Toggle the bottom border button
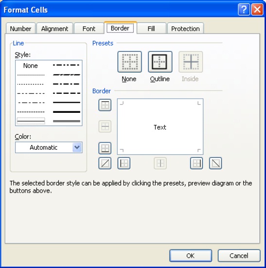This screenshot has height=268, width=266. point(105,148)
